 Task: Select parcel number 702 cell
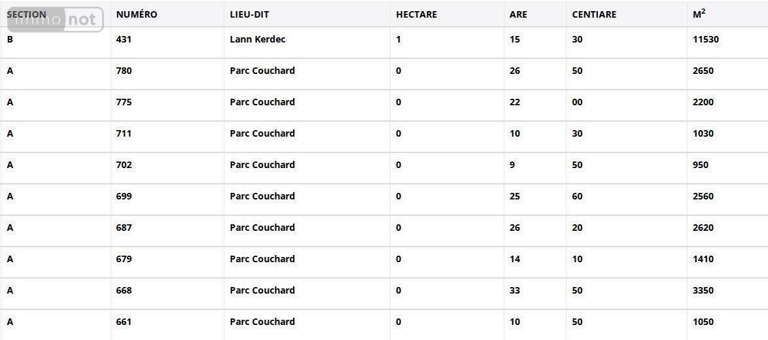click(124, 165)
